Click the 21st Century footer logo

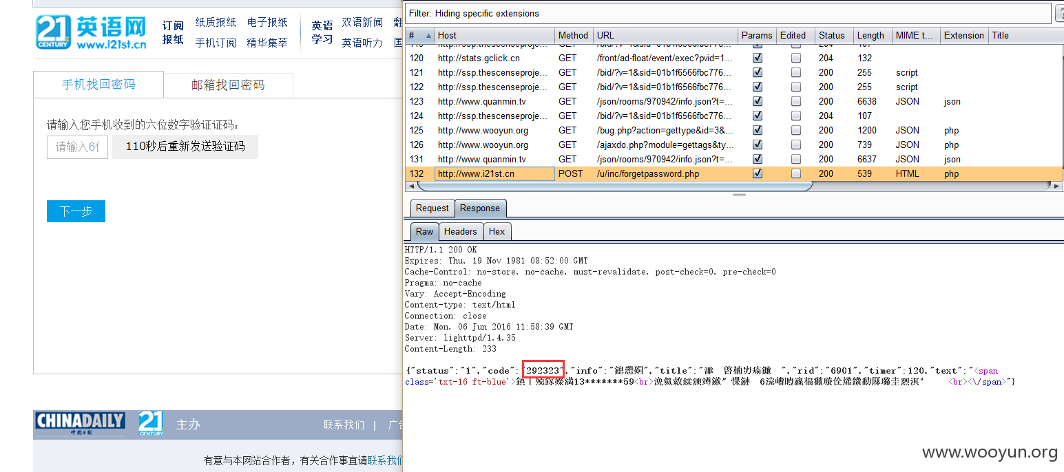coord(151,424)
